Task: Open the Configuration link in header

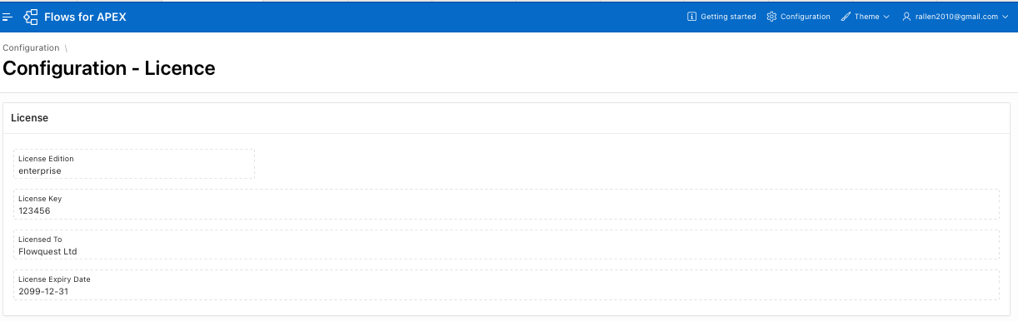Action: click(798, 17)
